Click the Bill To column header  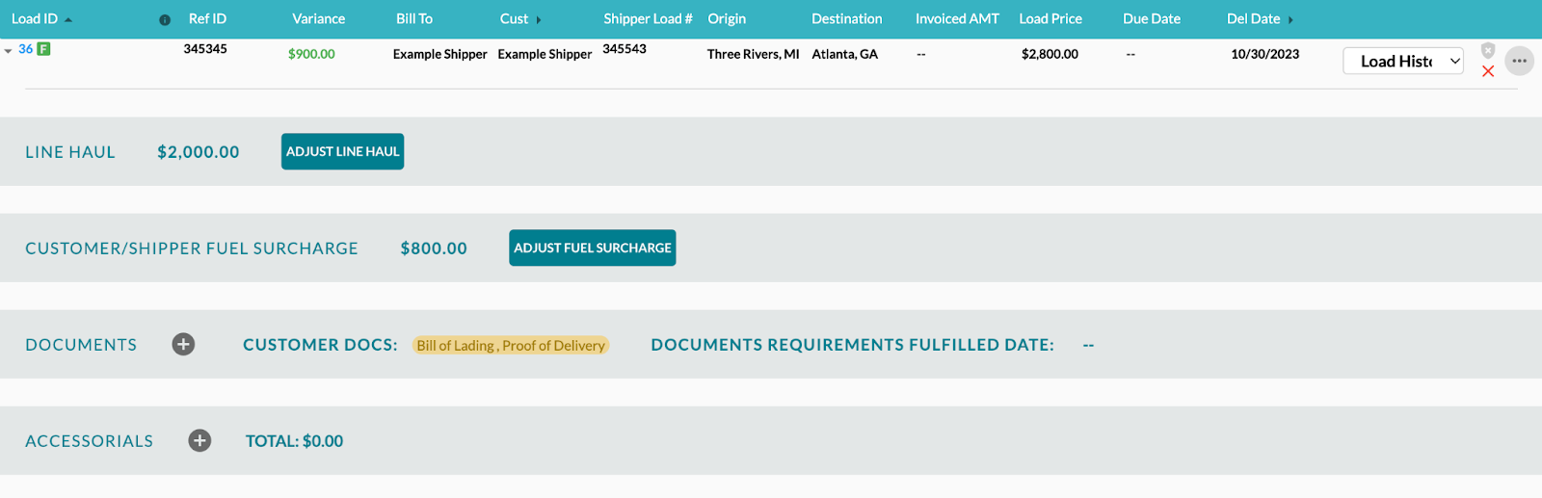click(414, 18)
